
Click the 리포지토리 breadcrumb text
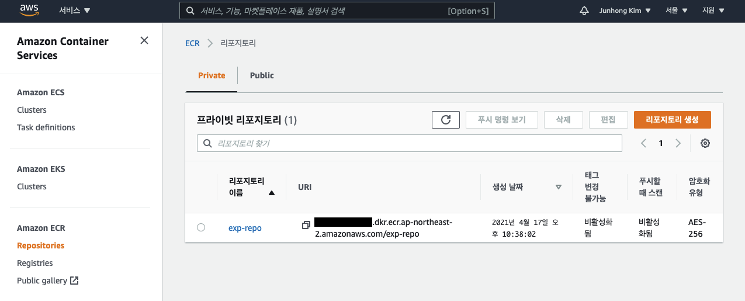coord(238,43)
